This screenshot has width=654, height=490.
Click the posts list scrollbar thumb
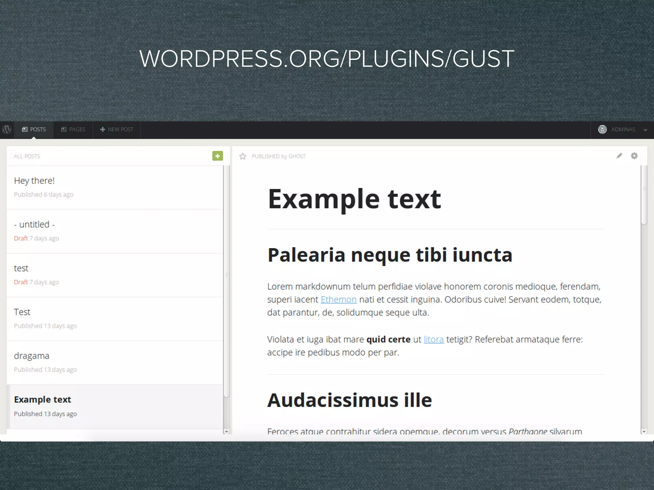point(227,281)
